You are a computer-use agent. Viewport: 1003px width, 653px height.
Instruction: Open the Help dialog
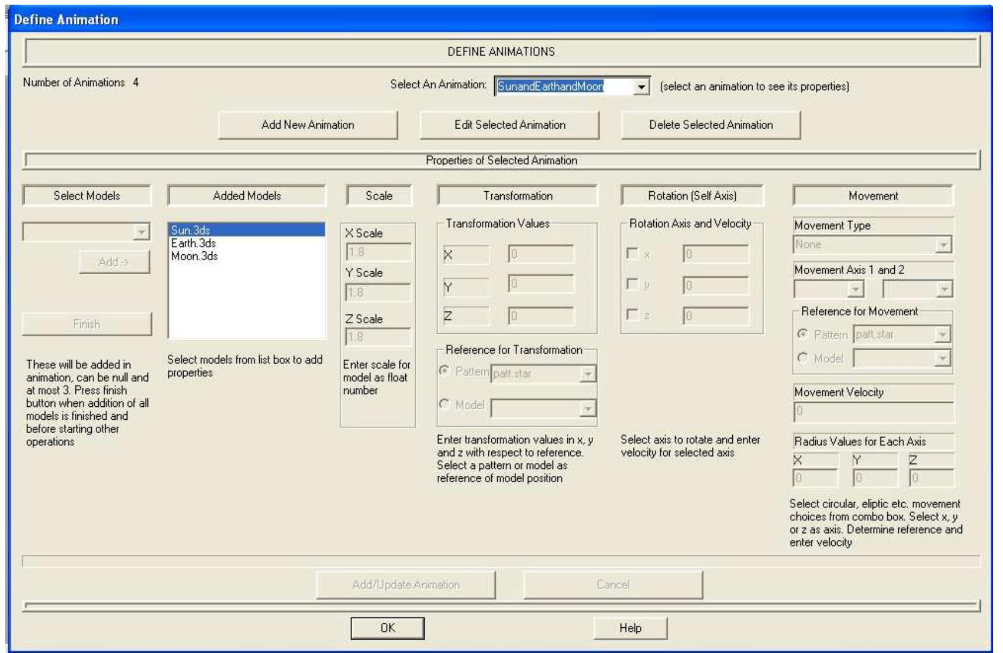pos(629,628)
